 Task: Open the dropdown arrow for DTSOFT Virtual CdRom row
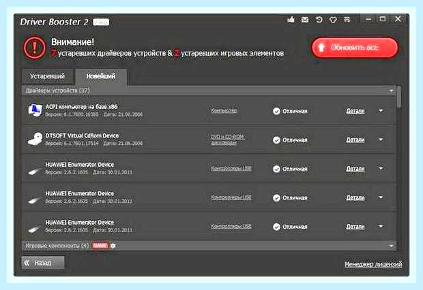coord(381,140)
